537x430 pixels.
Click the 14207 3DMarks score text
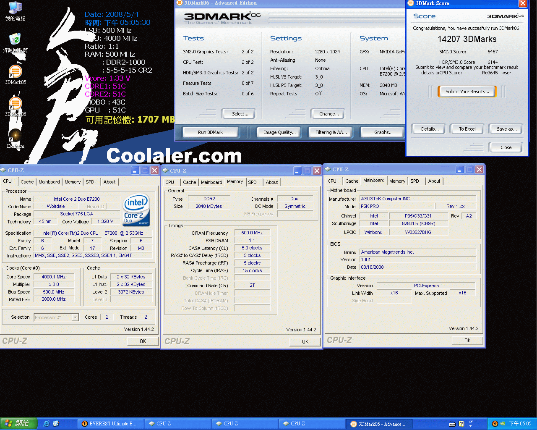467,39
